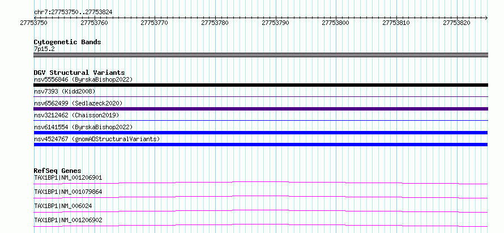504x233 pixels.
Task: Click ruler coordinate 27753820
Action: click(457, 23)
